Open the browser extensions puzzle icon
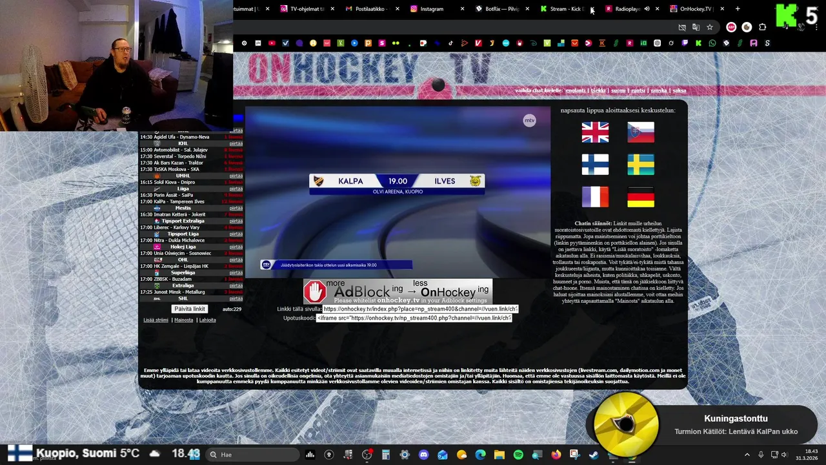Viewport: 826px width, 465px height. (762, 27)
